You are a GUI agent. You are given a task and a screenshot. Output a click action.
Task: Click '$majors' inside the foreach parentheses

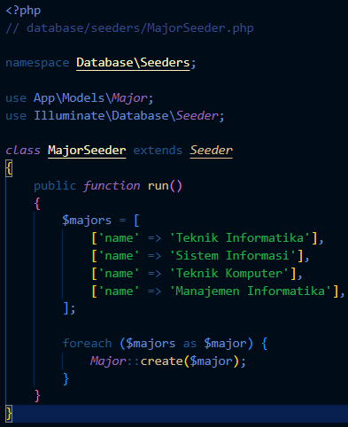(151, 344)
